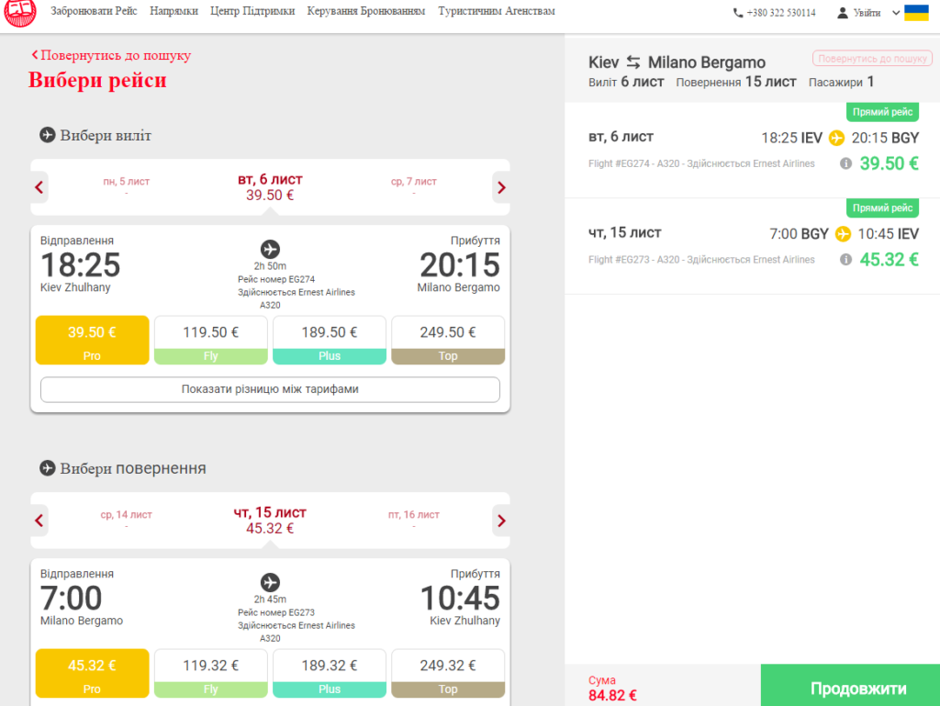This screenshot has width=940, height=706.
Task: Open Напрямки menu item
Action: 173,11
